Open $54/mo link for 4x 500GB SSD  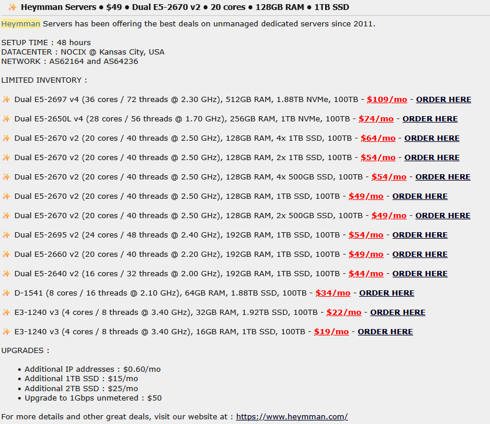tap(388, 177)
